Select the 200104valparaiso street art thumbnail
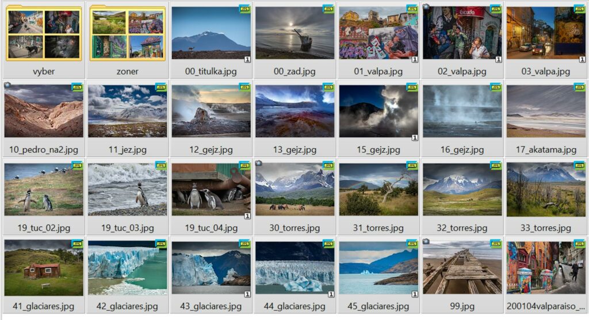Image resolution: width=589 pixels, height=320 pixels. click(546, 268)
